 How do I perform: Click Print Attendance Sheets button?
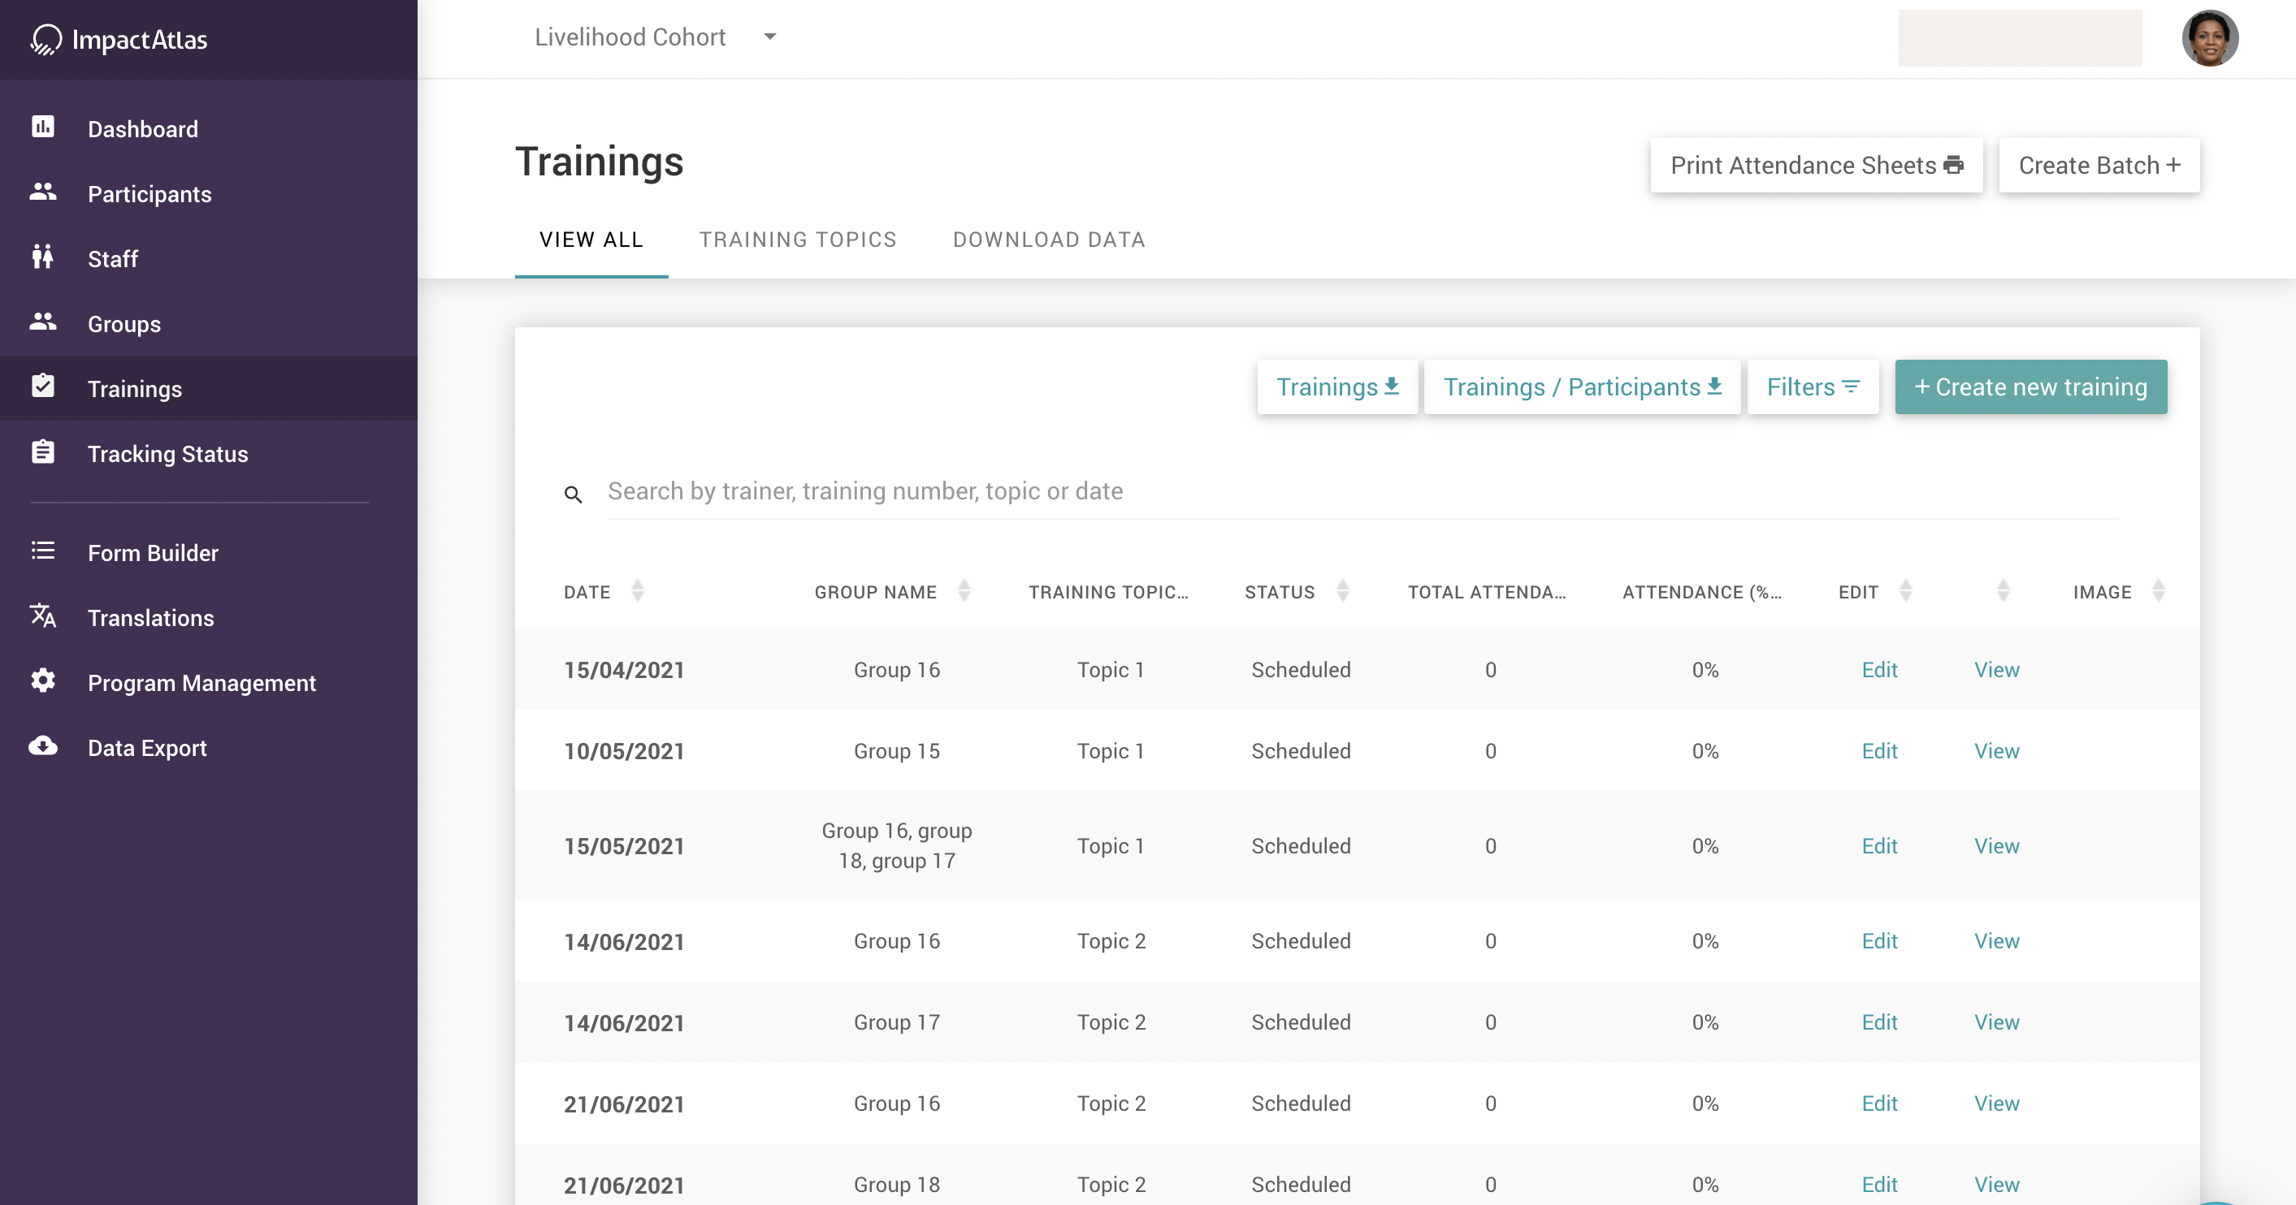click(x=1816, y=166)
